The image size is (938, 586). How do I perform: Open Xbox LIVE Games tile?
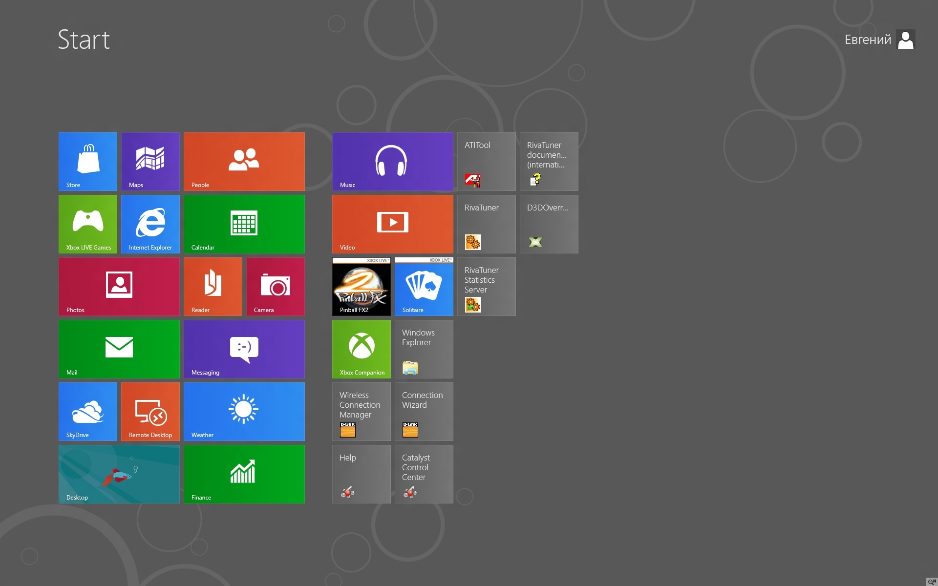pyautogui.click(x=88, y=224)
